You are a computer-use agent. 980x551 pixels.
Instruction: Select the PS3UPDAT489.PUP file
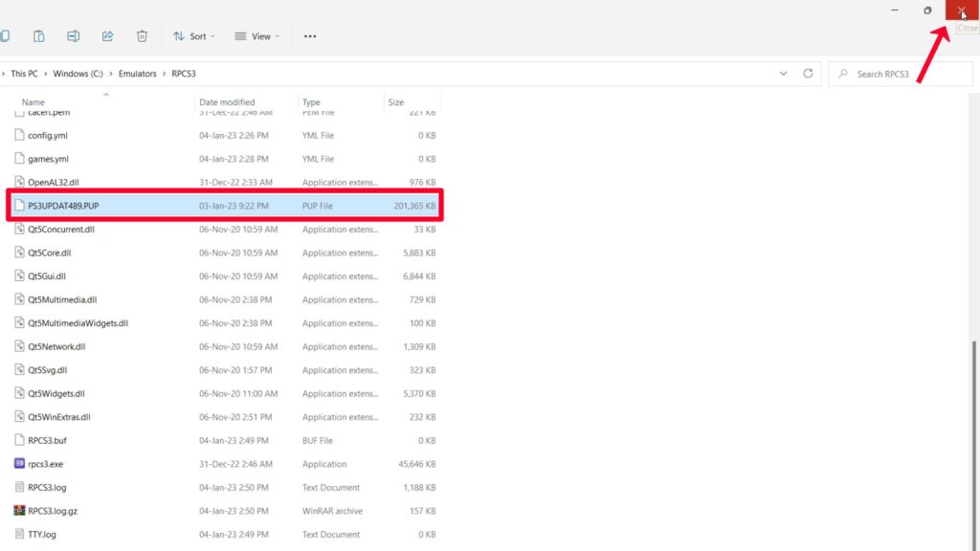tap(63, 206)
